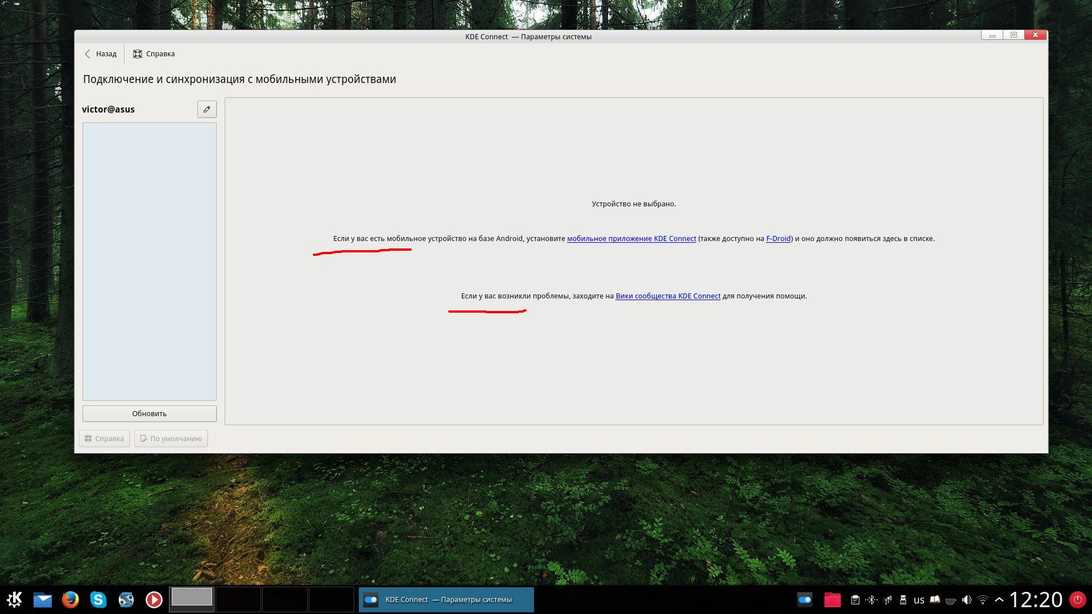Switch to the second virtual desktop

238,599
